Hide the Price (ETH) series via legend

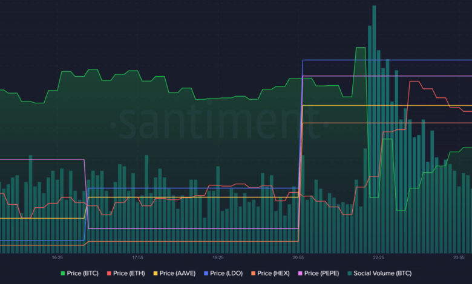click(127, 273)
